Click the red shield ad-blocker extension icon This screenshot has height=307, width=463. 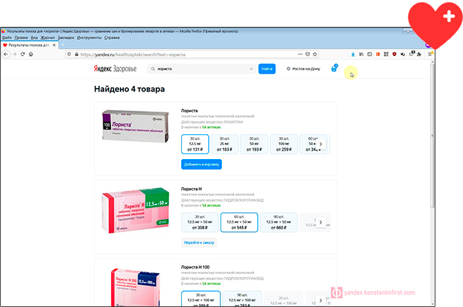(x=394, y=54)
